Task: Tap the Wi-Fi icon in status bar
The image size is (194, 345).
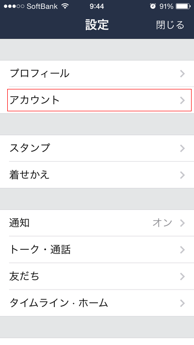Action: tap(65, 6)
